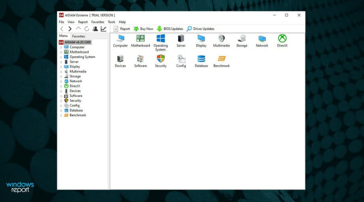Image resolution: width=364 pixels, height=202 pixels.
Task: Click the BIOS Updates button
Action: pyautogui.click(x=170, y=29)
